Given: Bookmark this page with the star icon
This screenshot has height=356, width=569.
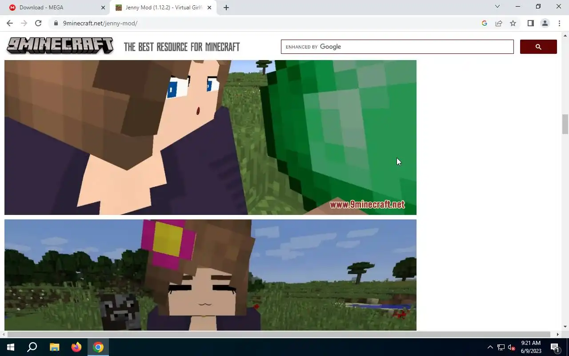Looking at the screenshot, I should pyautogui.click(x=513, y=23).
